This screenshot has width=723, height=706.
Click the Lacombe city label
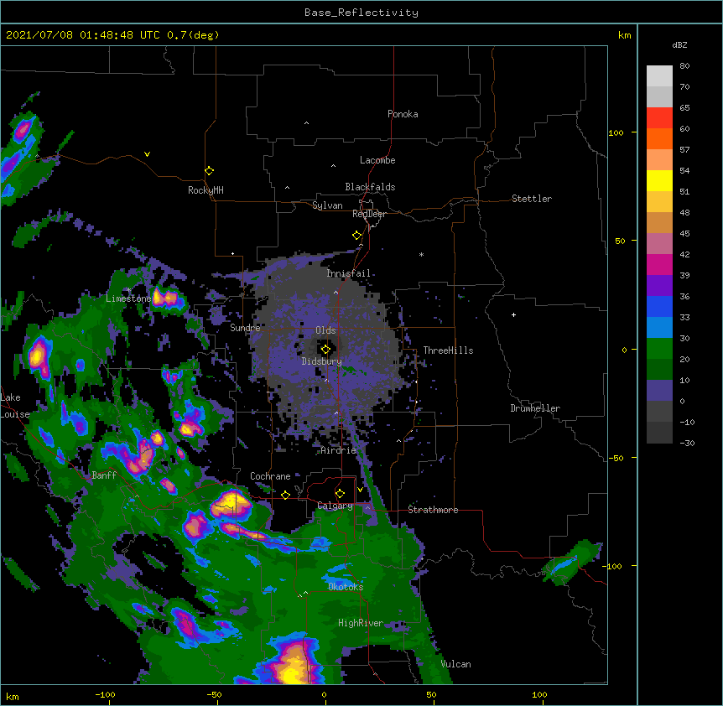click(x=377, y=160)
